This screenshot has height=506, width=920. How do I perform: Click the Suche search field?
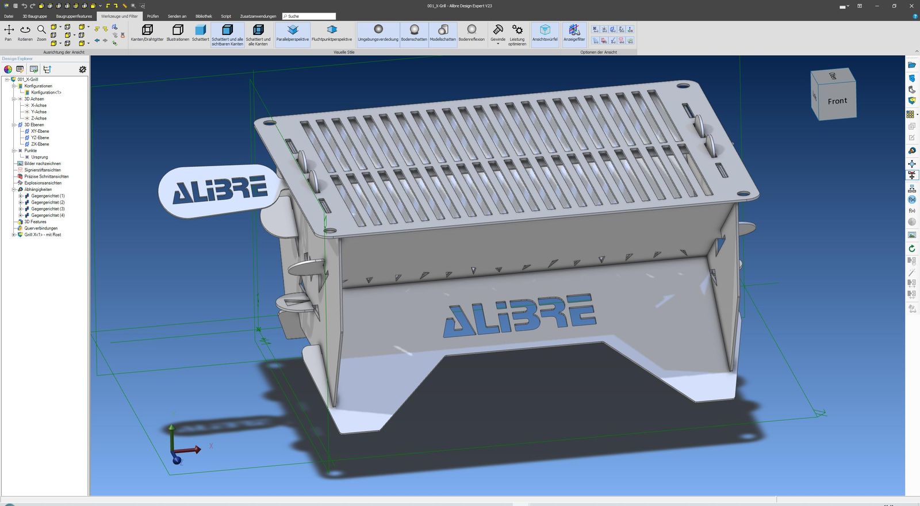click(x=309, y=16)
